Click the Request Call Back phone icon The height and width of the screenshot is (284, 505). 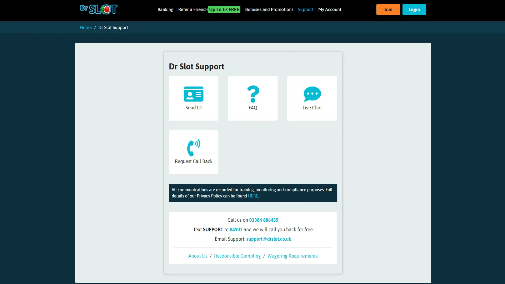[194, 148]
